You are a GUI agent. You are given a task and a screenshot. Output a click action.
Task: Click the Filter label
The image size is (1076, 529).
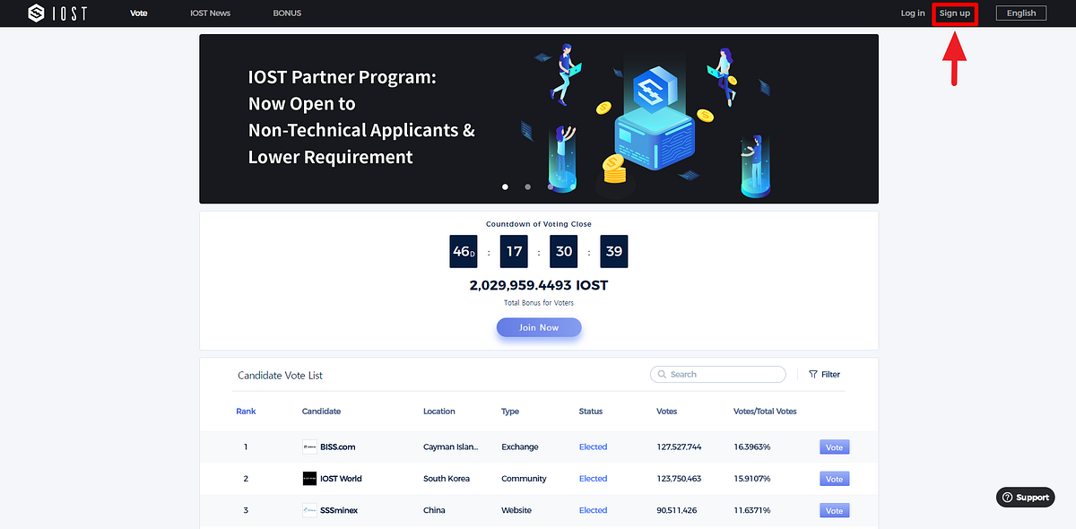pos(831,375)
